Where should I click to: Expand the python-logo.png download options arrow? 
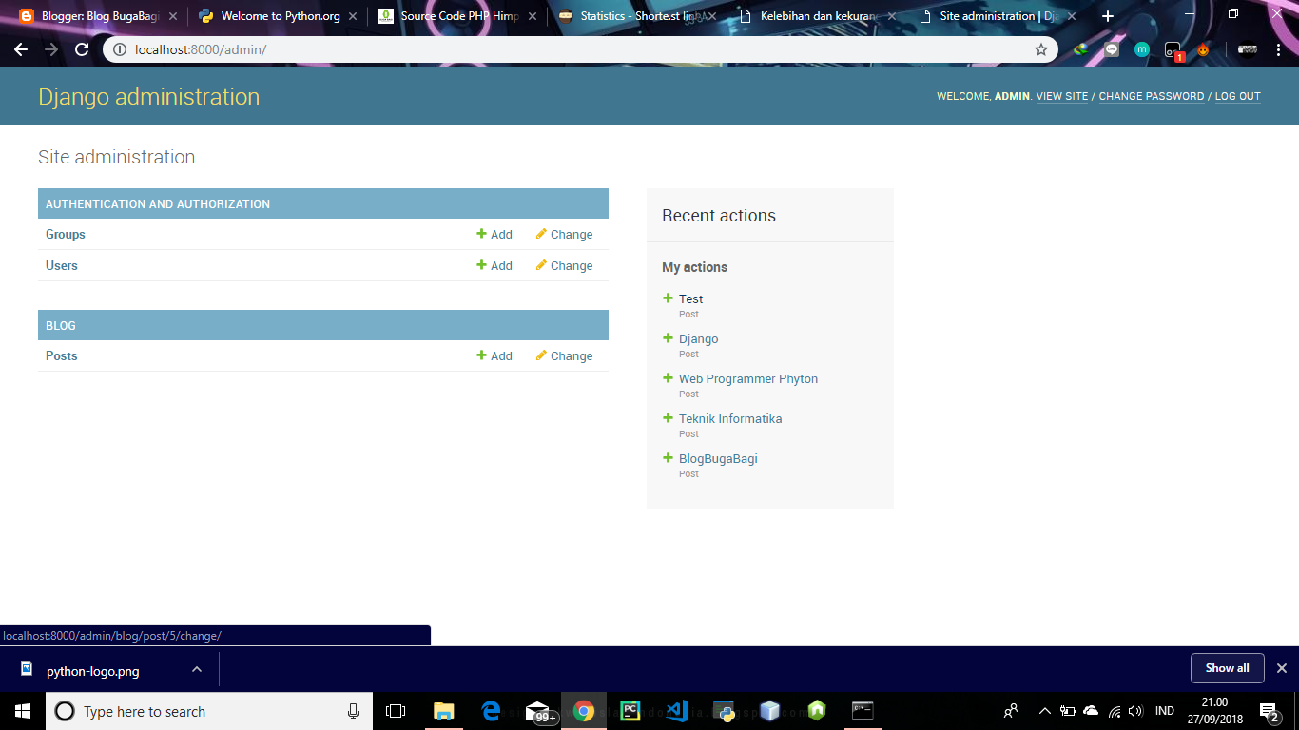coord(197,668)
